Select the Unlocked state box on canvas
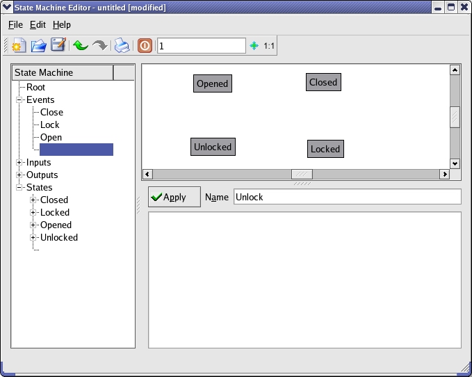Screen dimensions: 472x377 [x=213, y=147]
